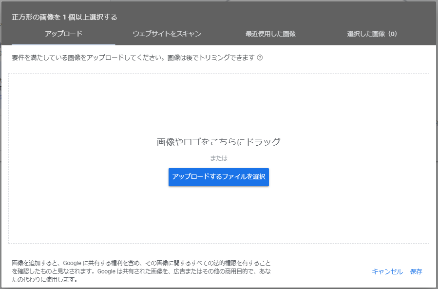The image size is (438, 289).
Task: Click the help question mark icon
Action: (x=260, y=58)
